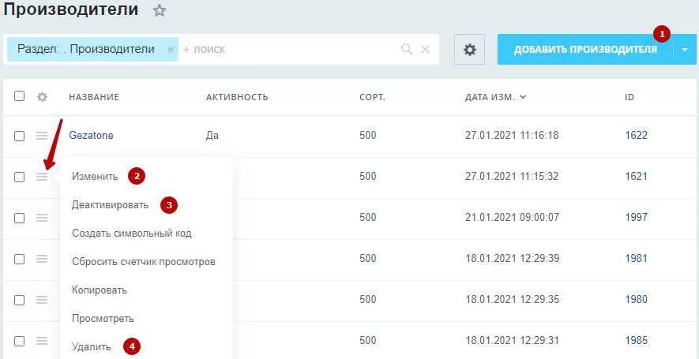Remove the 'Раздел: Производители' filter tag
Viewport: 699px width, 359px height.
171,50
